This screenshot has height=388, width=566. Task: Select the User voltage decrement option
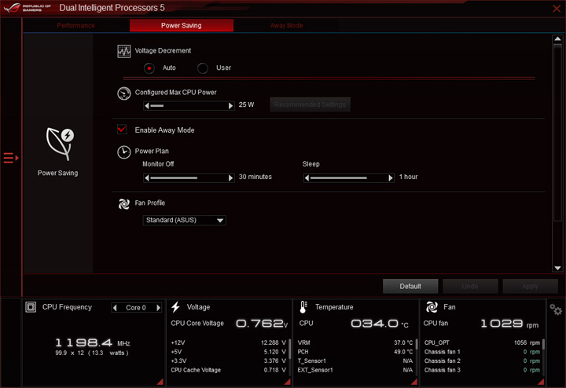click(203, 68)
